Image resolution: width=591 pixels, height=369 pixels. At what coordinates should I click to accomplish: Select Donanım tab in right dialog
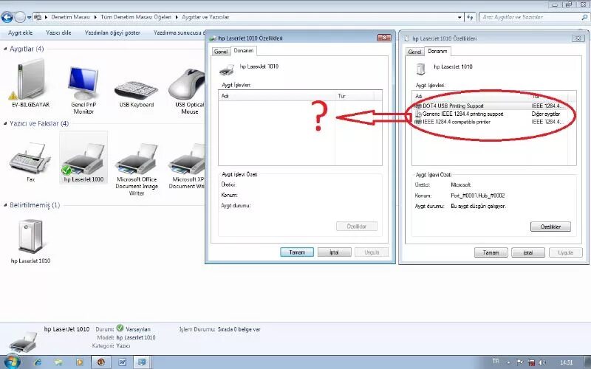tap(437, 51)
